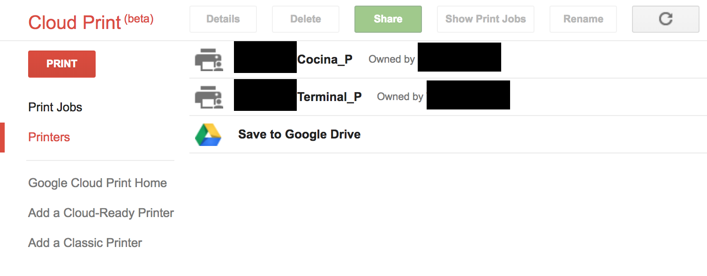The image size is (707, 276).
Task: Switch to the Print Jobs section
Action: [55, 107]
